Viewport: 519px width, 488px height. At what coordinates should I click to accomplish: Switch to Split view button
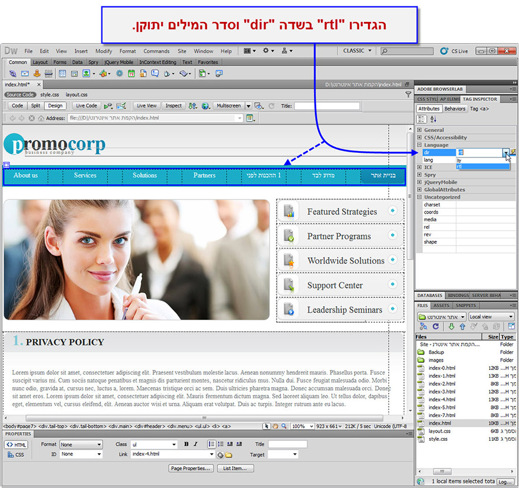35,106
